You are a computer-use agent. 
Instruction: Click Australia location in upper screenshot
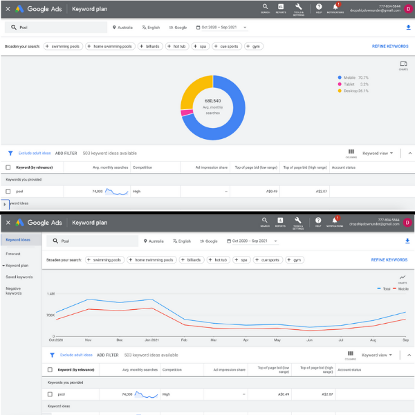tap(122, 27)
